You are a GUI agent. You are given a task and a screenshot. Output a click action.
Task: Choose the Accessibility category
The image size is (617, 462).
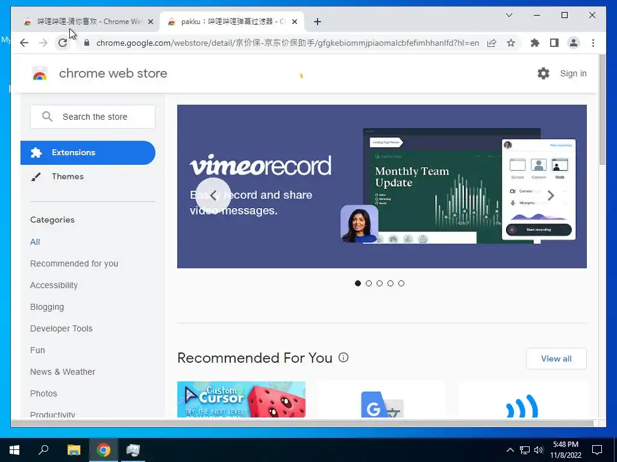[x=54, y=285]
